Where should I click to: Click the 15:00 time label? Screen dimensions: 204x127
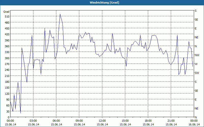tap(125, 121)
